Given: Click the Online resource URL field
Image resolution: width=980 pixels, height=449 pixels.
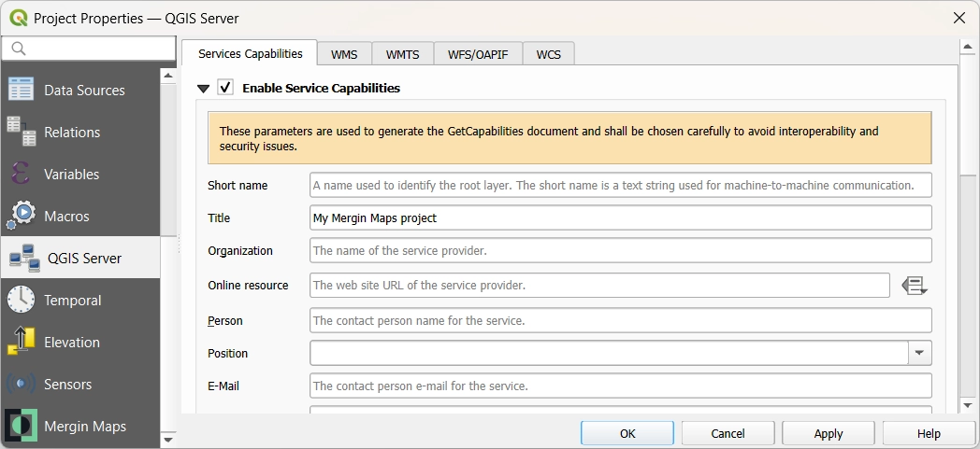Looking at the screenshot, I should [600, 285].
